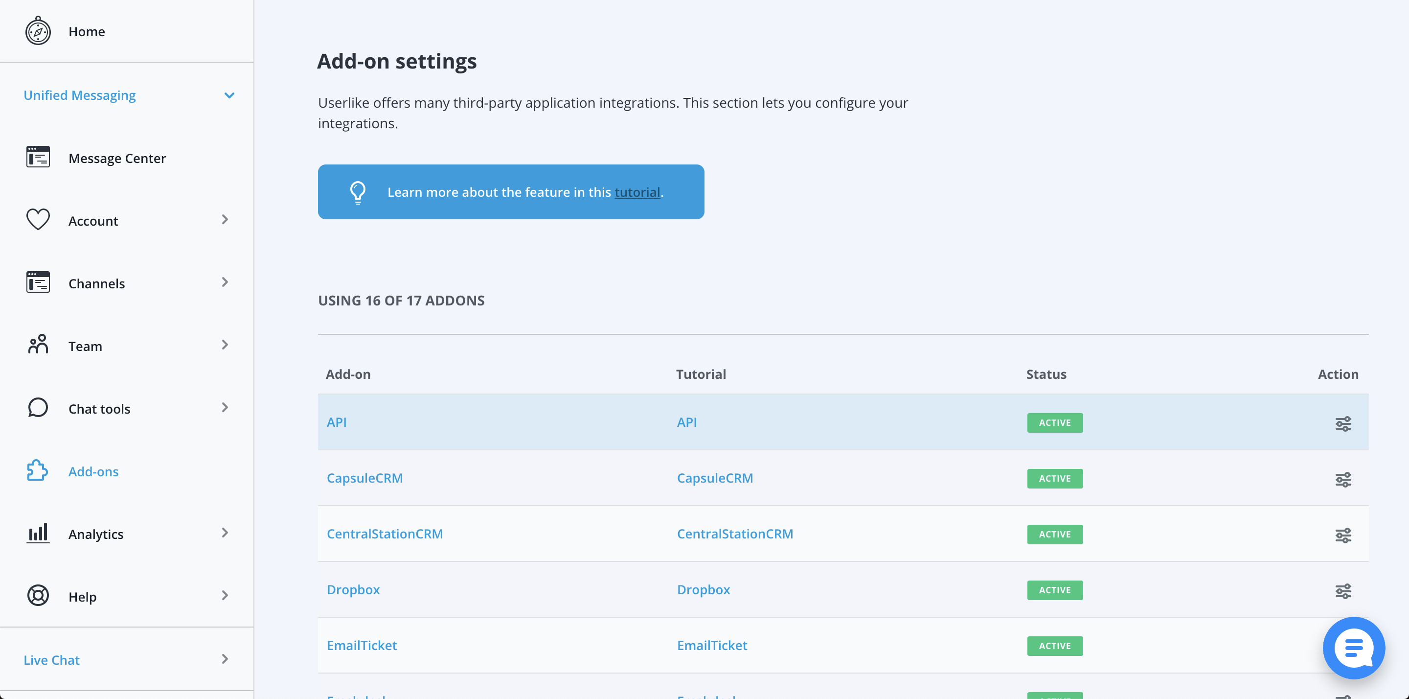Click the USING 16 OF 17 ADDONS text
The image size is (1409, 699).
(x=401, y=301)
